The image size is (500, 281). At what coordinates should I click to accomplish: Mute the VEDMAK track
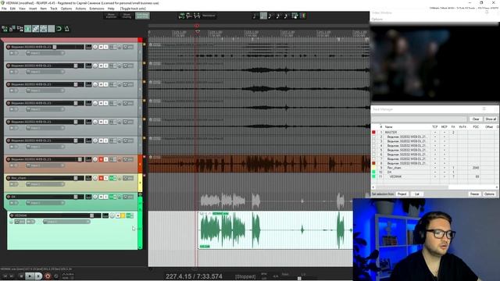(118, 215)
